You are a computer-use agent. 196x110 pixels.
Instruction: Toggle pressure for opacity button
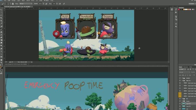pyautogui.click(x=46, y=4)
